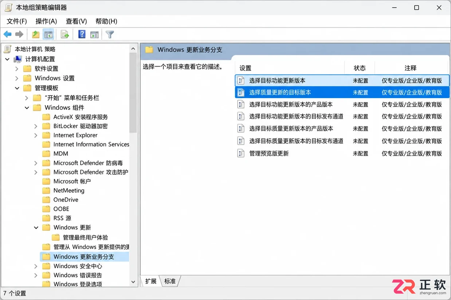Sort by the 注释 column header
Screen dimensions: 451x300
point(411,68)
